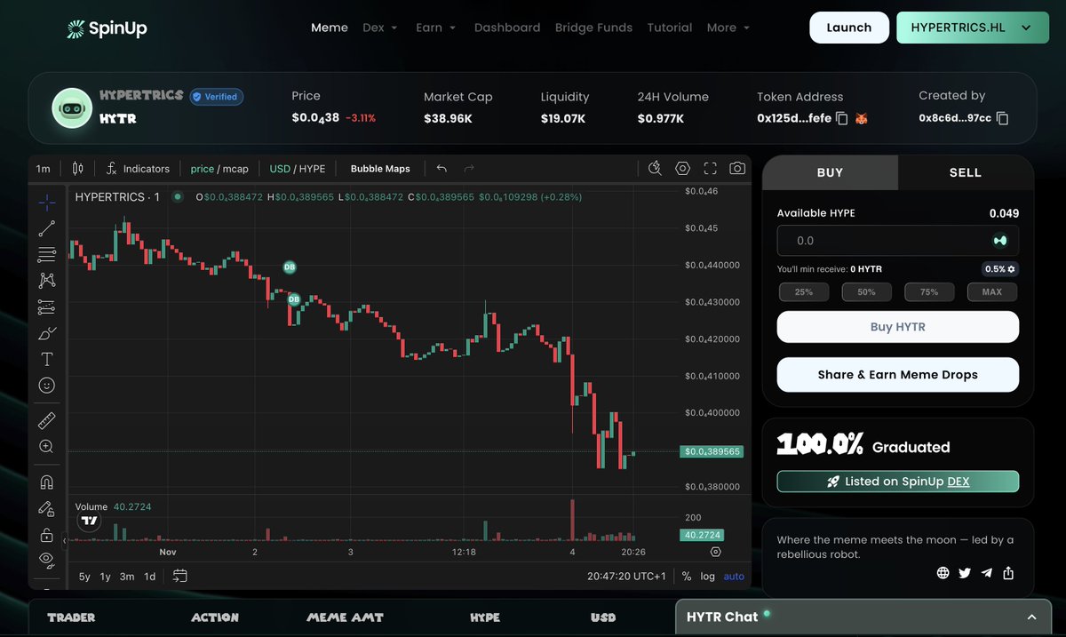Open the Telegram link icon

click(987, 573)
